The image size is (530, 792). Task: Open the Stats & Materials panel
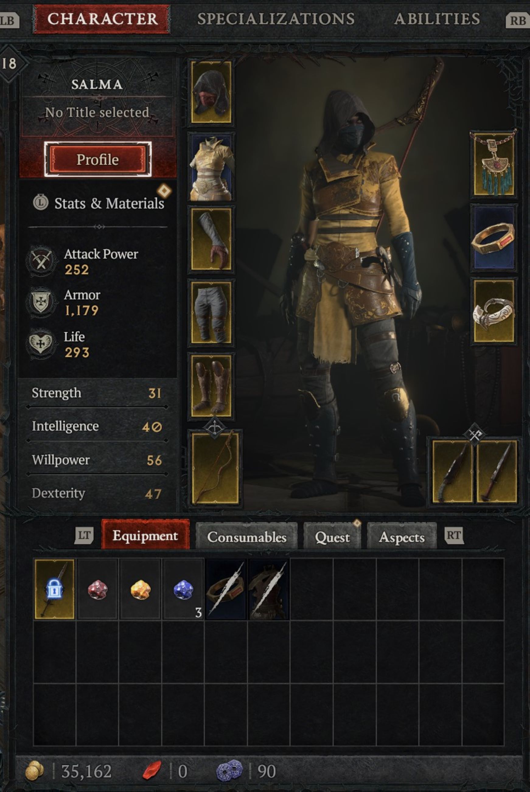click(99, 203)
